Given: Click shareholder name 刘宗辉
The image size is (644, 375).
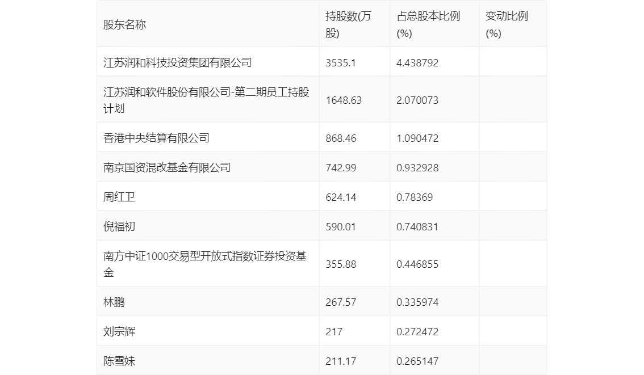Looking at the screenshot, I should tap(119, 332).
